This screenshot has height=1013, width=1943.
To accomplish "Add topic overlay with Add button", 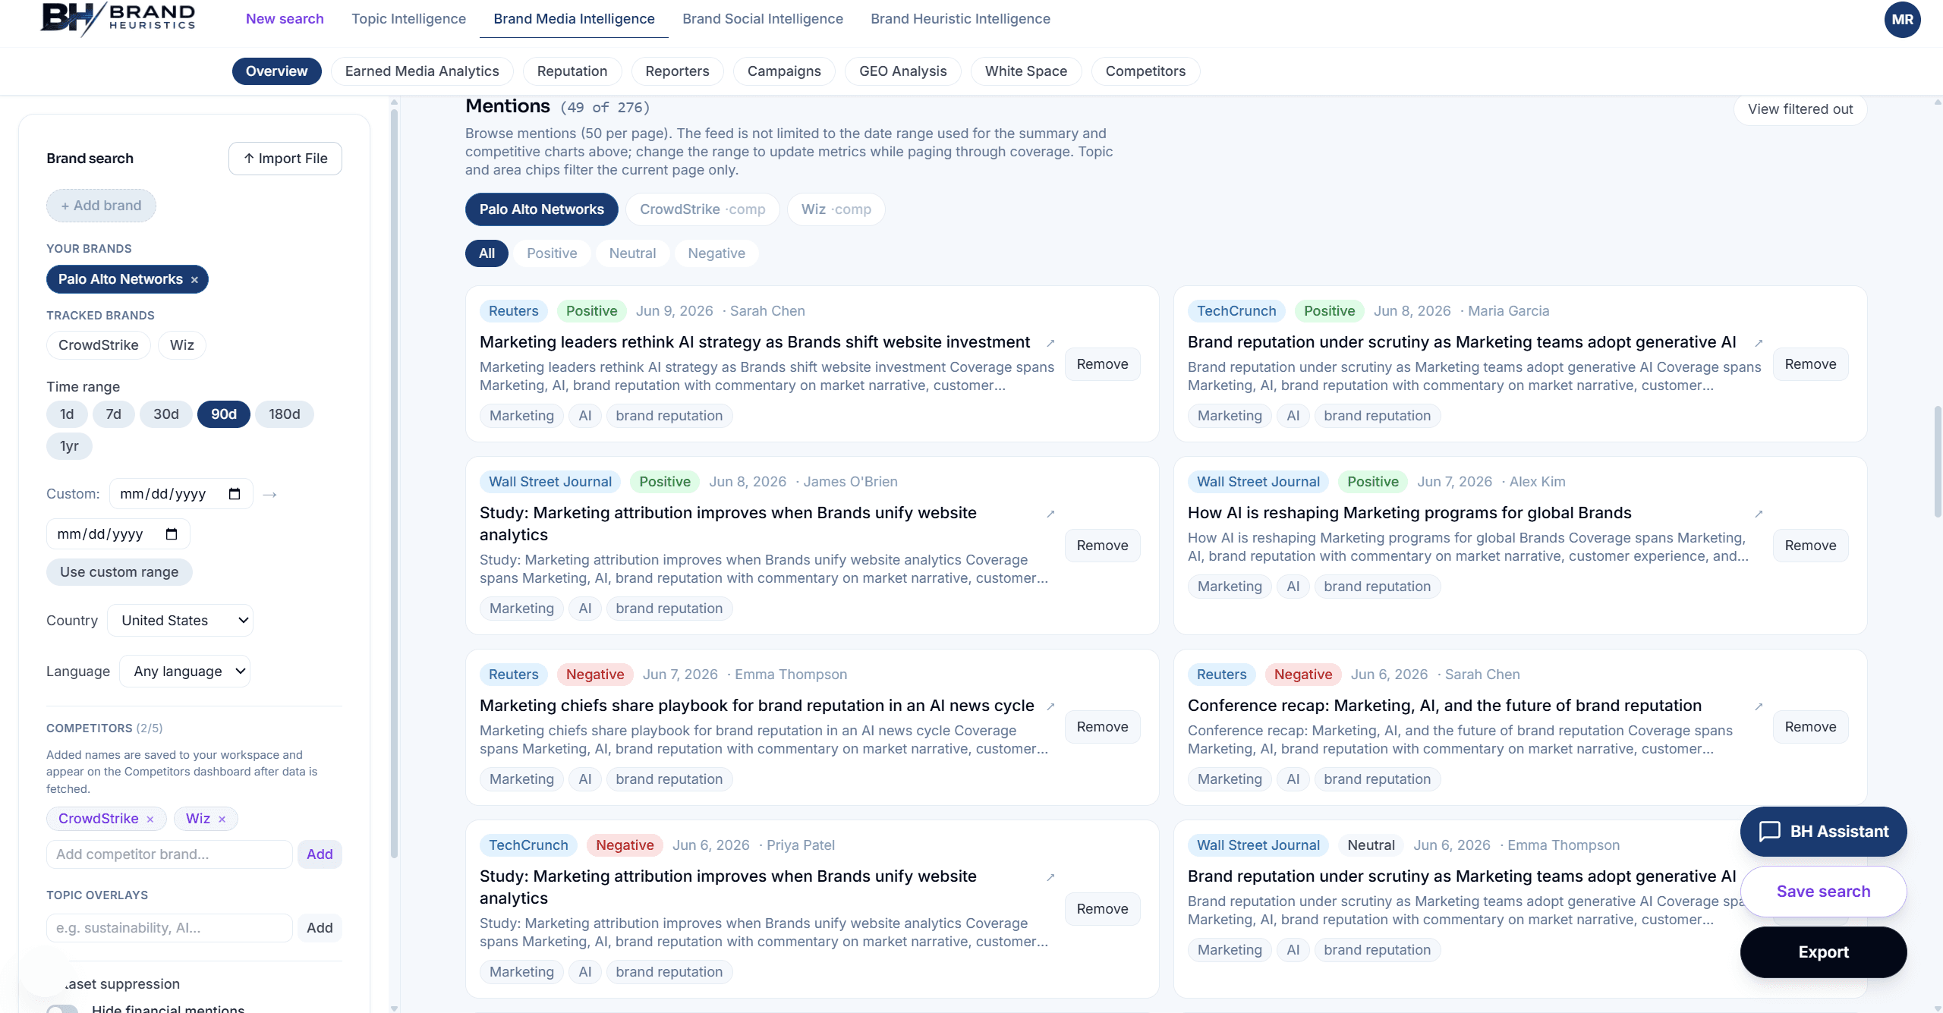I will [x=320, y=928].
